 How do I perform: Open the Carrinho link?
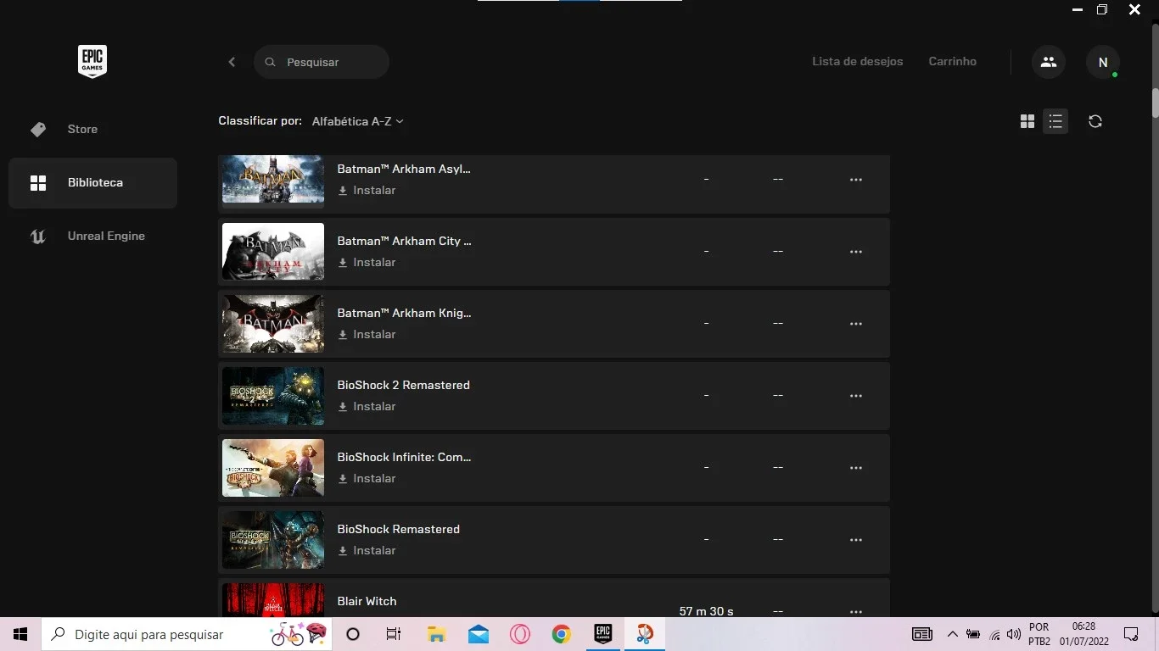[x=953, y=62]
